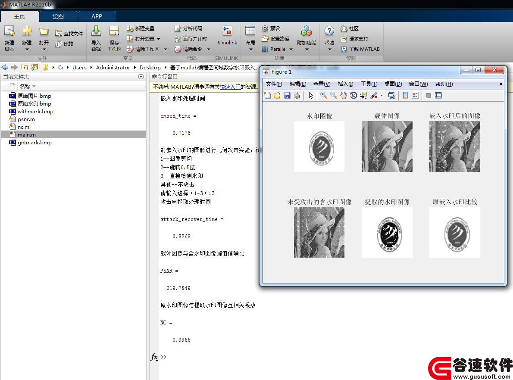Open Insert (插入) menu in Figure 1

(x=345, y=84)
